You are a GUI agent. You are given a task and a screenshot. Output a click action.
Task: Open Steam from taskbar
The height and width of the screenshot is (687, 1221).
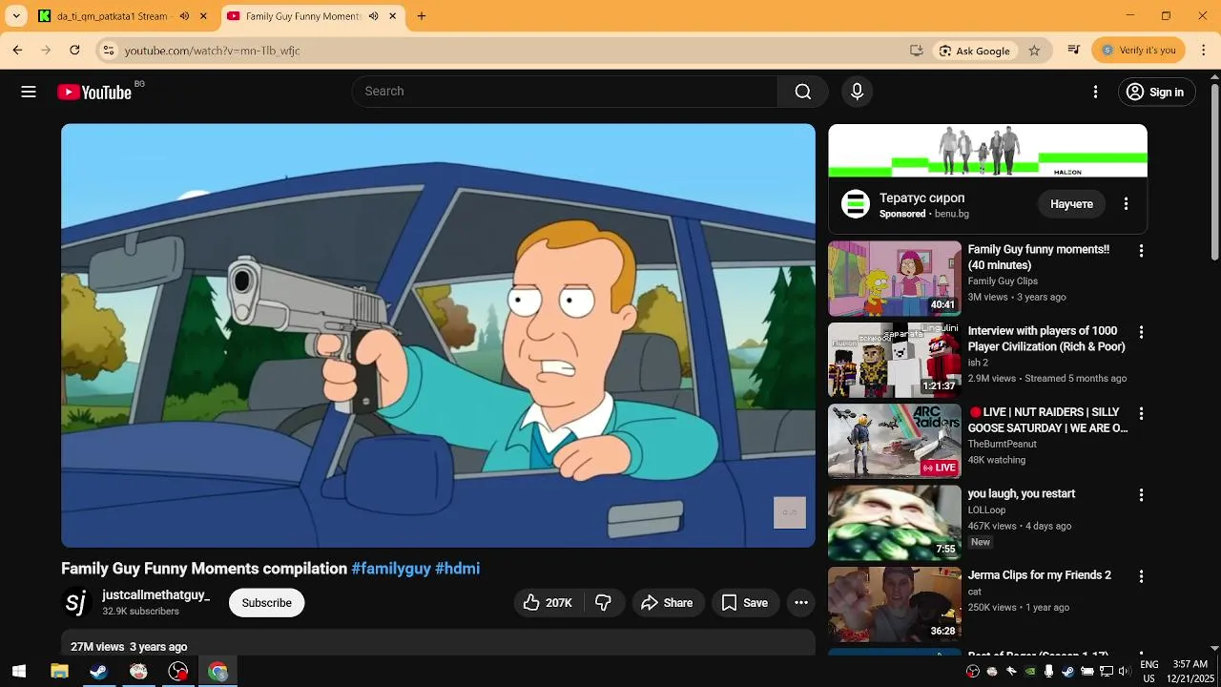tap(98, 672)
